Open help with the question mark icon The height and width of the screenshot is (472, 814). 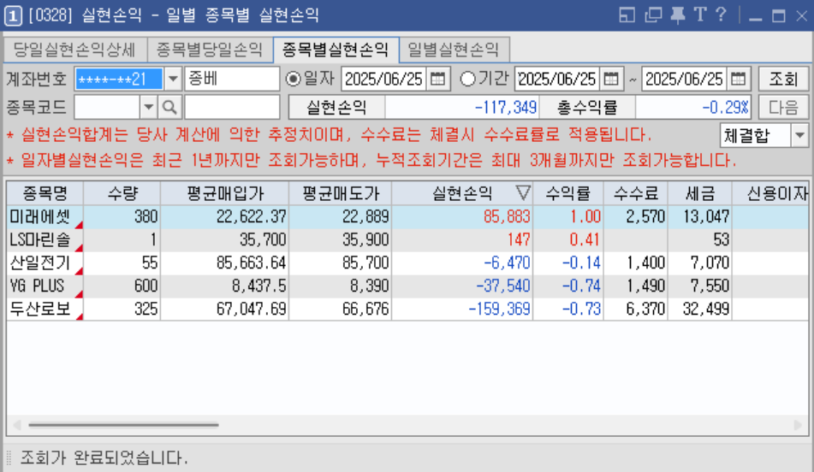coord(721,15)
